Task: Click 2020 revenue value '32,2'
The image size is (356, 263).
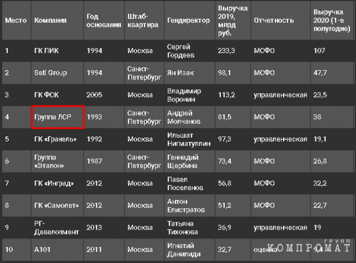Action: tap(320, 183)
